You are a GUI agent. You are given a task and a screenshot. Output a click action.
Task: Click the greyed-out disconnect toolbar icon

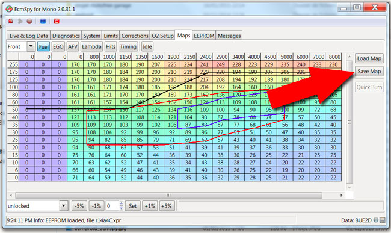(20, 22)
